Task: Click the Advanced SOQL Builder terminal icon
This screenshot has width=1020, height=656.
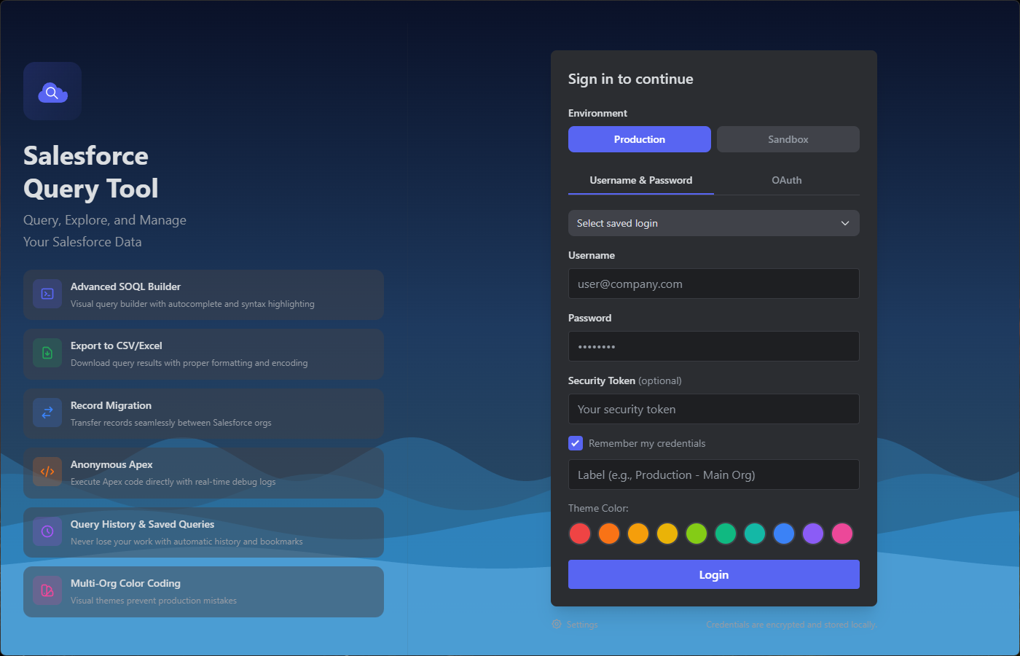Action: pos(47,294)
